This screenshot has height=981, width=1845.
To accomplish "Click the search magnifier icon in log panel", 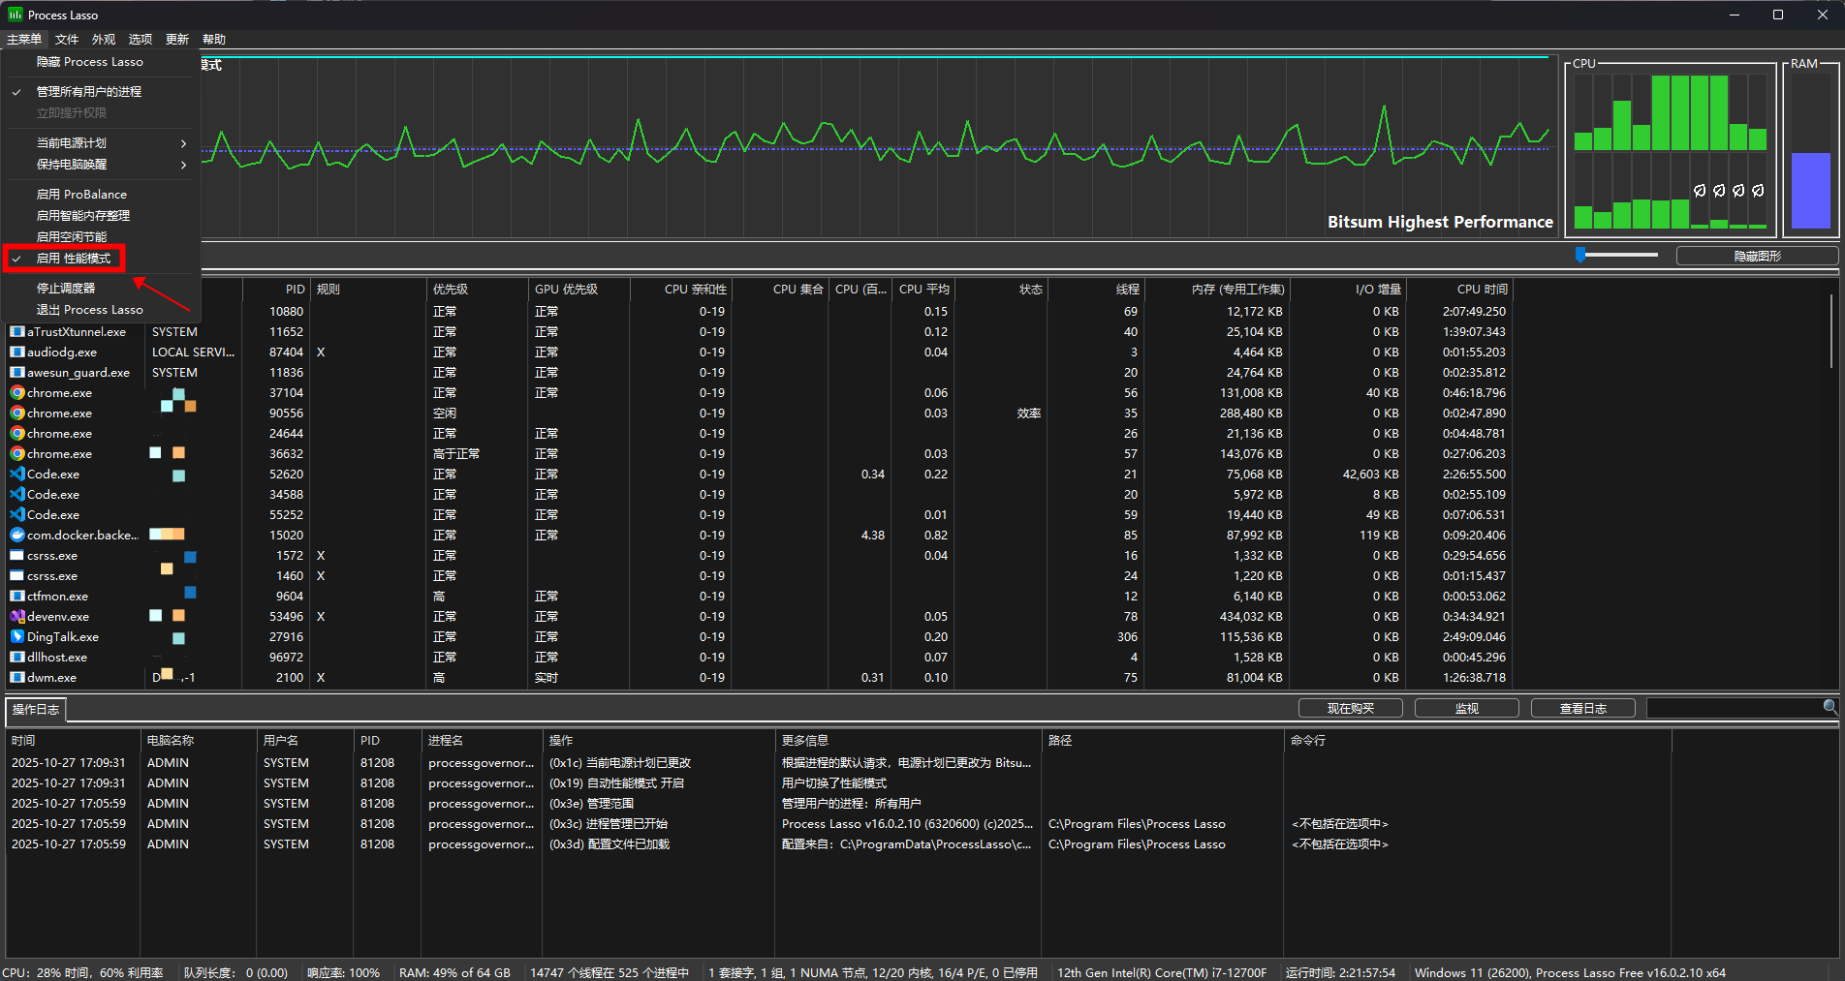I will pyautogui.click(x=1829, y=708).
